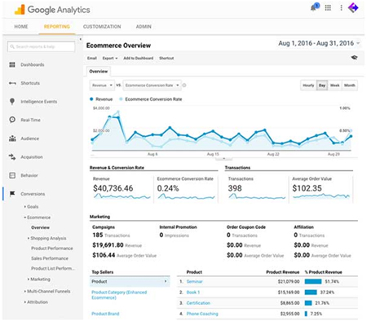
Task: Click the education graduation cap icon
Action: coord(354,58)
